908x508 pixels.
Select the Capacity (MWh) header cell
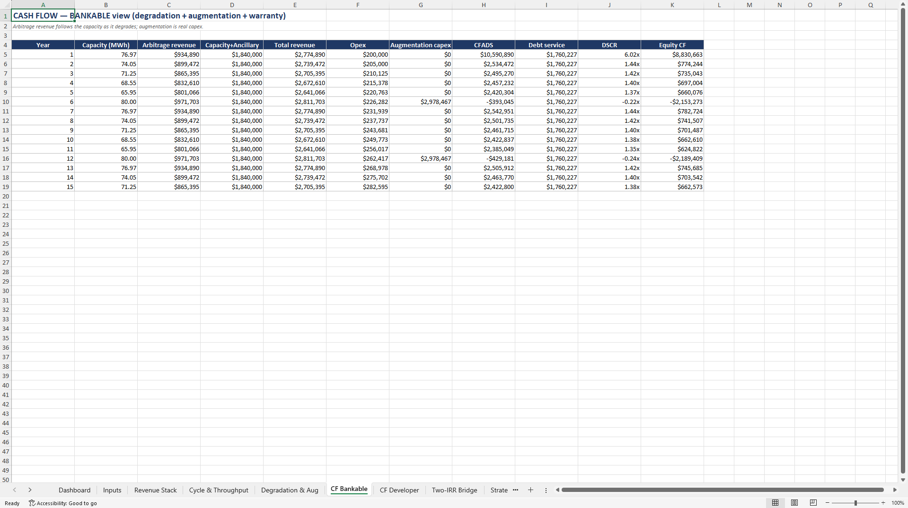tap(106, 45)
